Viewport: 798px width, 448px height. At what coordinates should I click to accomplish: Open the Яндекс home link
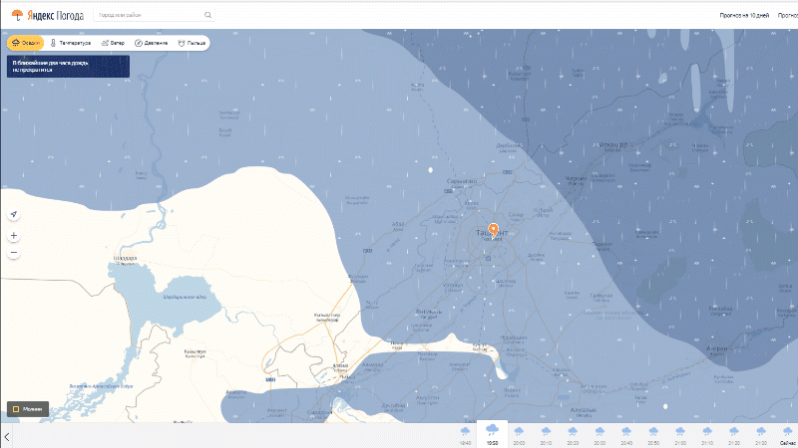[x=40, y=16]
